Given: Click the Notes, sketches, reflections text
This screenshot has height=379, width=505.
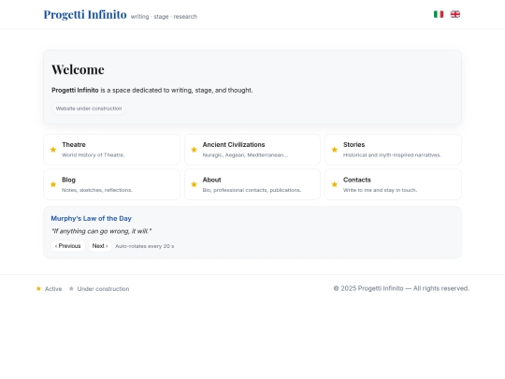Looking at the screenshot, I should pos(97,190).
